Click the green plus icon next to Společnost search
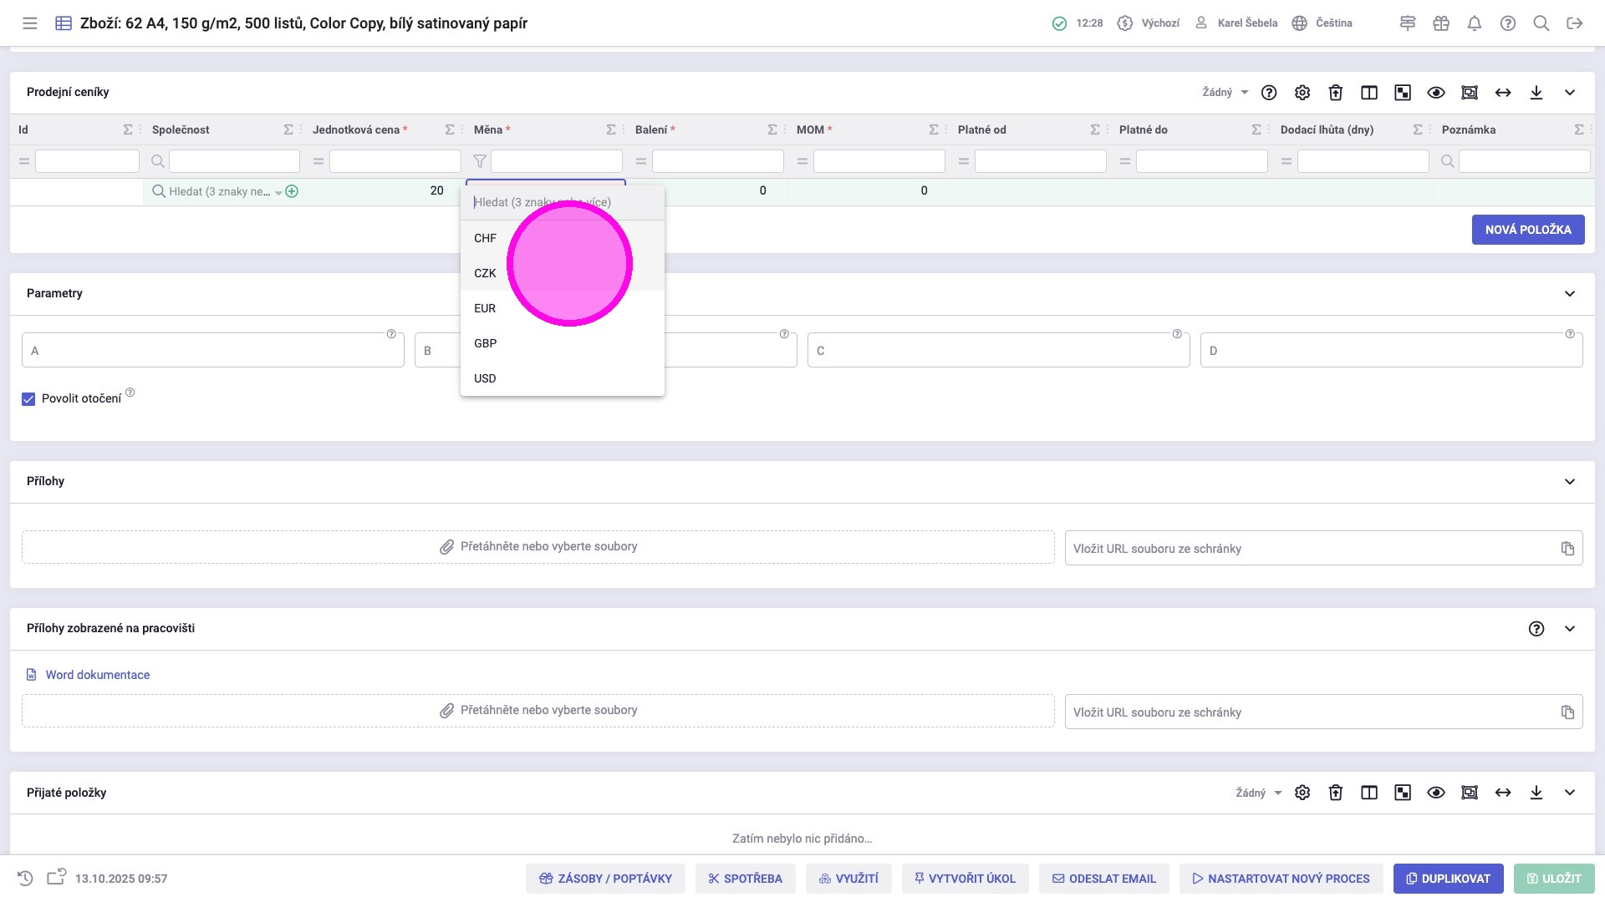The height and width of the screenshot is (902, 1605). pos(292,191)
